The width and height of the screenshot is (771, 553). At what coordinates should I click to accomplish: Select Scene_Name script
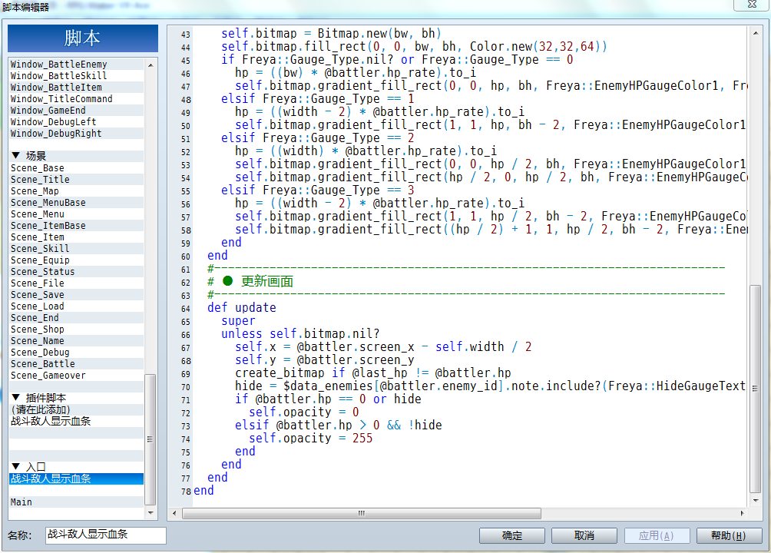pyautogui.click(x=76, y=341)
